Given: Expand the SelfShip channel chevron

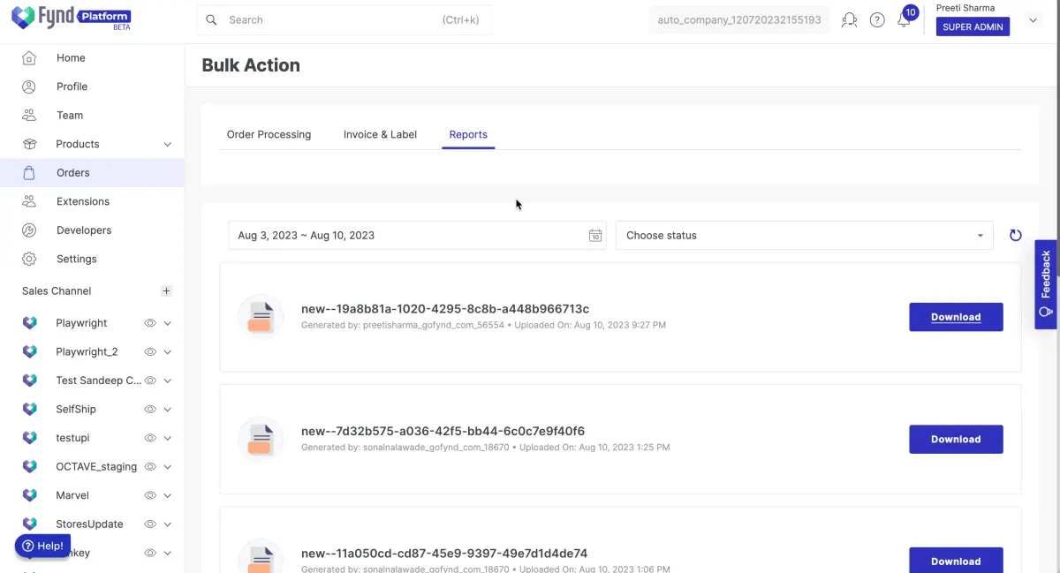Looking at the screenshot, I should tap(168, 409).
